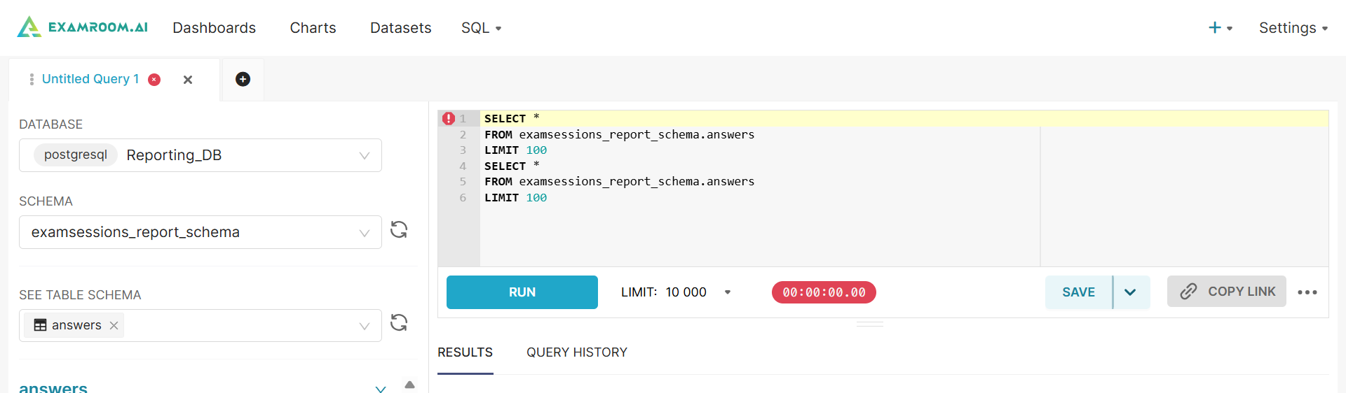Remove the answers table tag
Viewport: 1346px width, 393px height.
pos(114,325)
